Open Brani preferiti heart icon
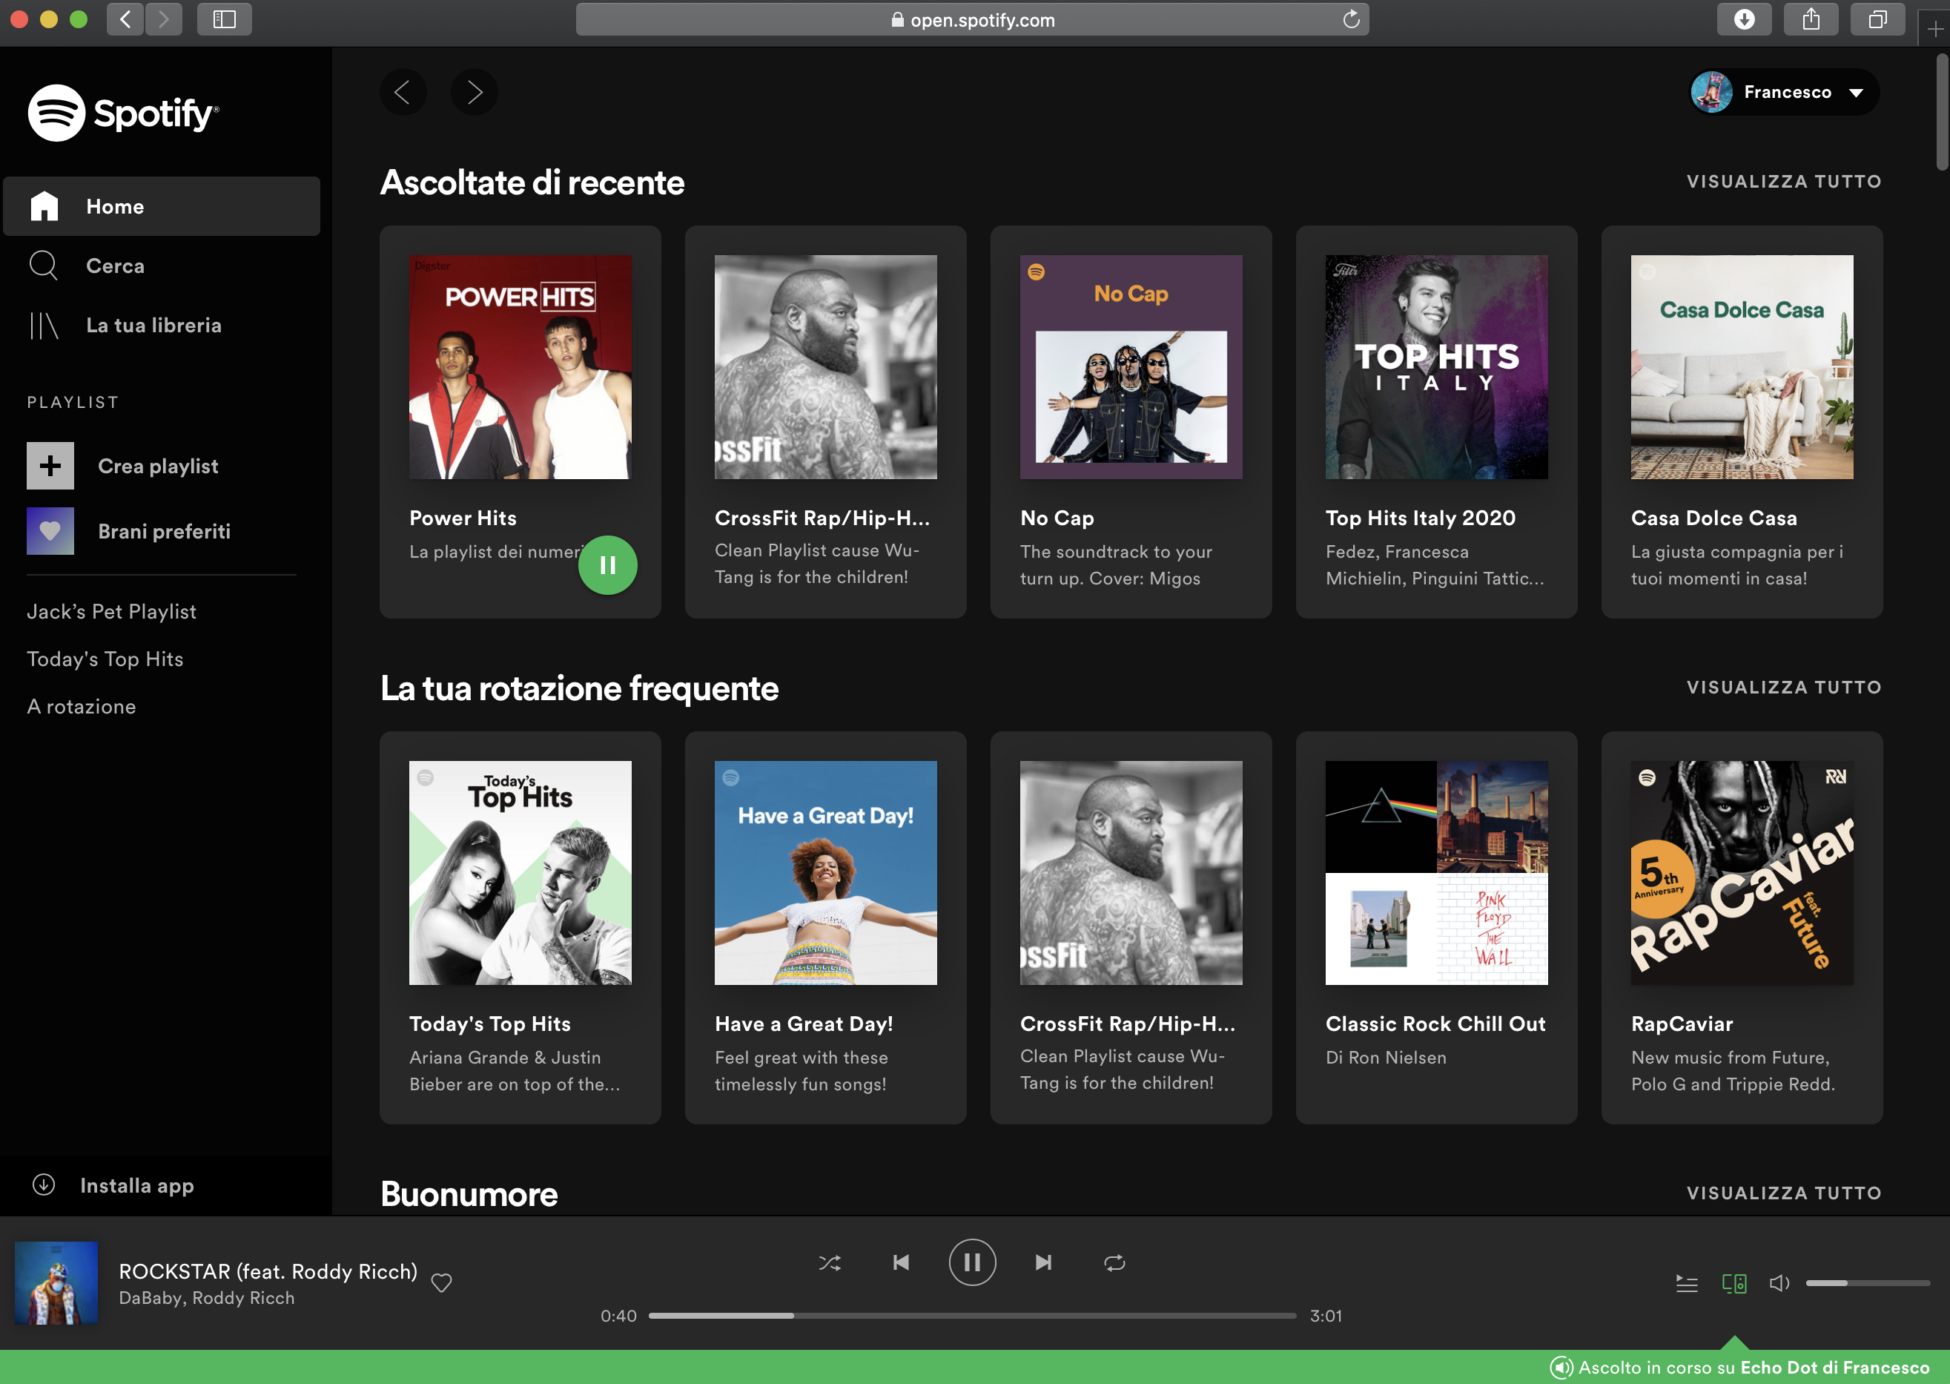 coord(50,531)
